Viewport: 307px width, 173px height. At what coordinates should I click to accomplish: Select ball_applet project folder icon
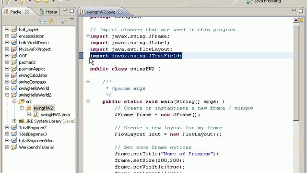click(14, 29)
